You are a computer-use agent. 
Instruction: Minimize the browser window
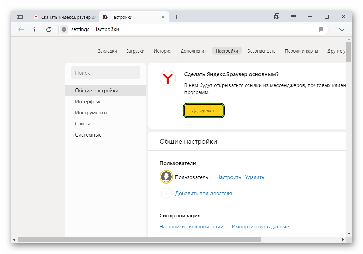[310, 17]
